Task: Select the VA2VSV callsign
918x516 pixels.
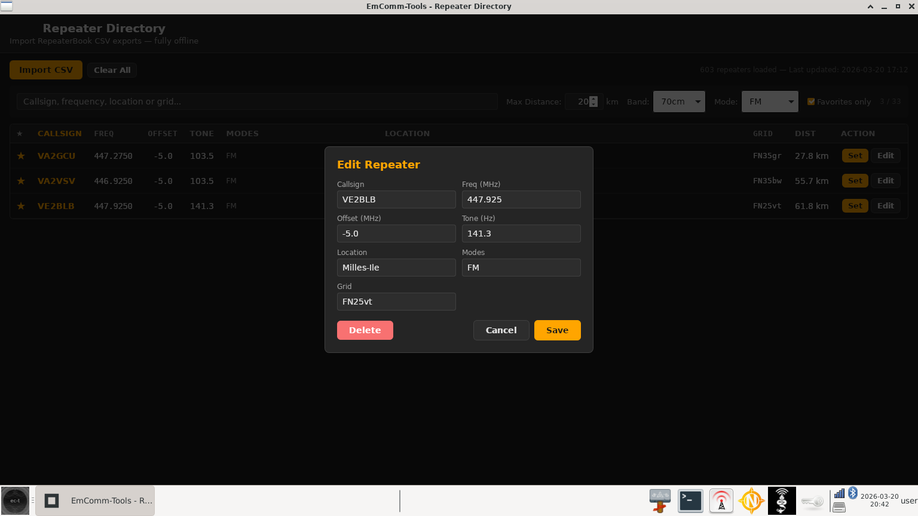Action: click(56, 181)
